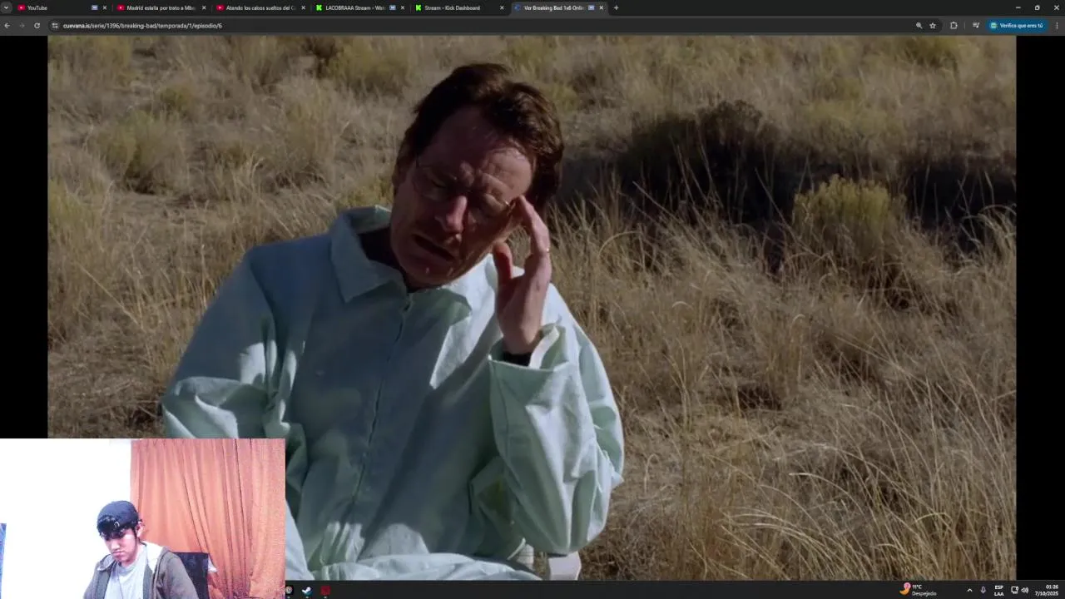
Task: Switch to the 'Madrid estalla por trato' tab
Action: (161, 7)
